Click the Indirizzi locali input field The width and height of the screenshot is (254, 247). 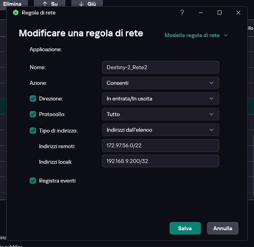[160, 161]
